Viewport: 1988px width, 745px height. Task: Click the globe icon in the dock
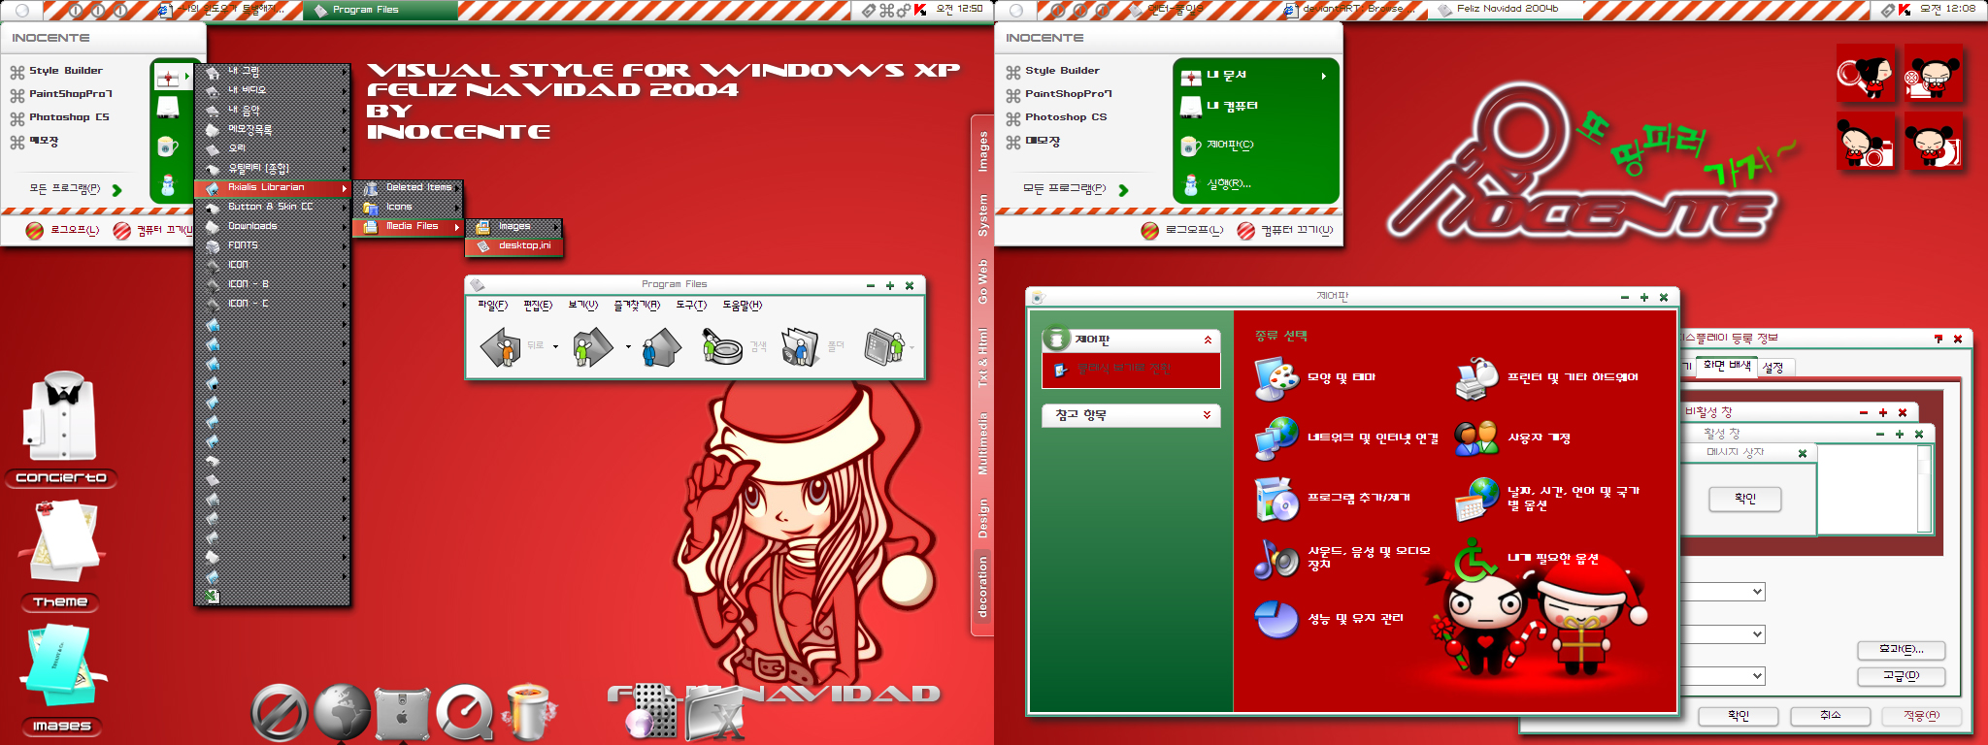pyautogui.click(x=342, y=713)
